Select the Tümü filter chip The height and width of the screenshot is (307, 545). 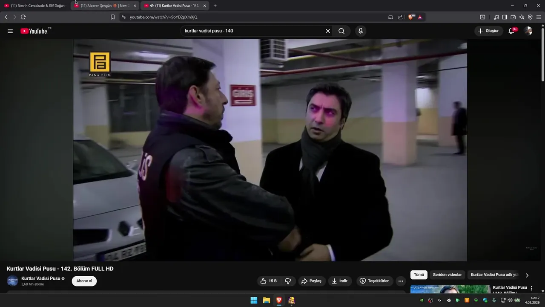(419, 275)
